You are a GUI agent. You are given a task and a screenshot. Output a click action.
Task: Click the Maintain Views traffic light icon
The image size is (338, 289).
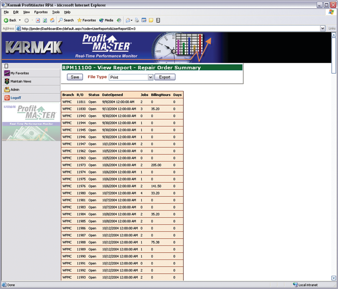[7, 81]
